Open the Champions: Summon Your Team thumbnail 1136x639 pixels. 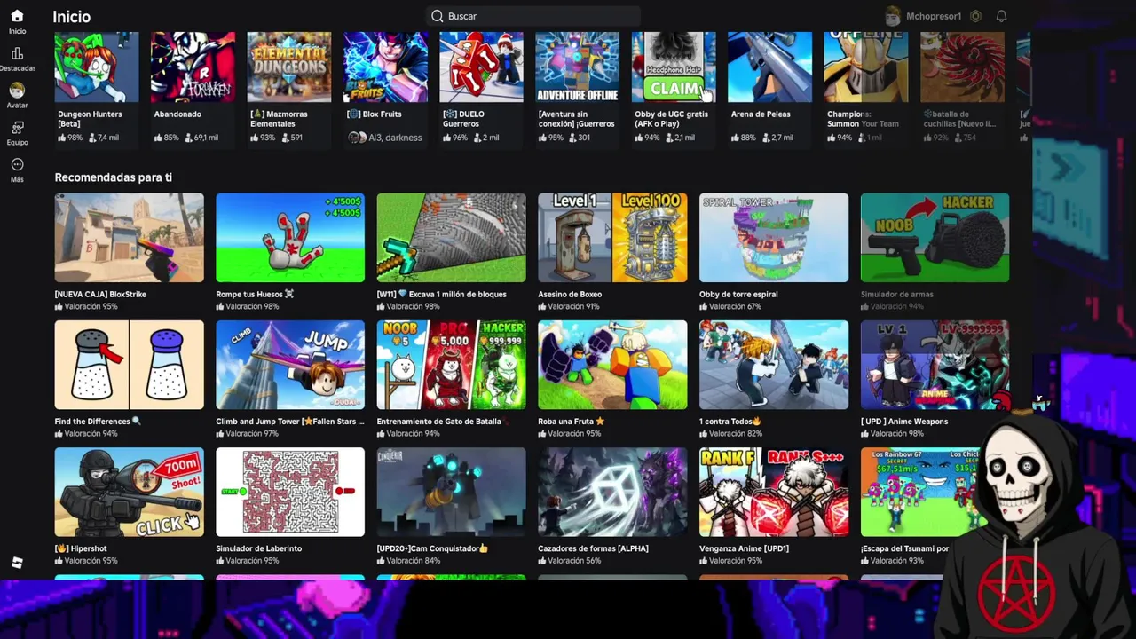[866, 67]
